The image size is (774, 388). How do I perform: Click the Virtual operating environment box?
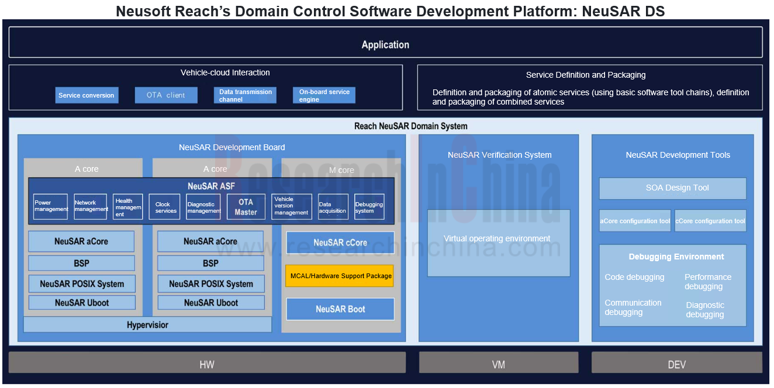[x=499, y=243]
